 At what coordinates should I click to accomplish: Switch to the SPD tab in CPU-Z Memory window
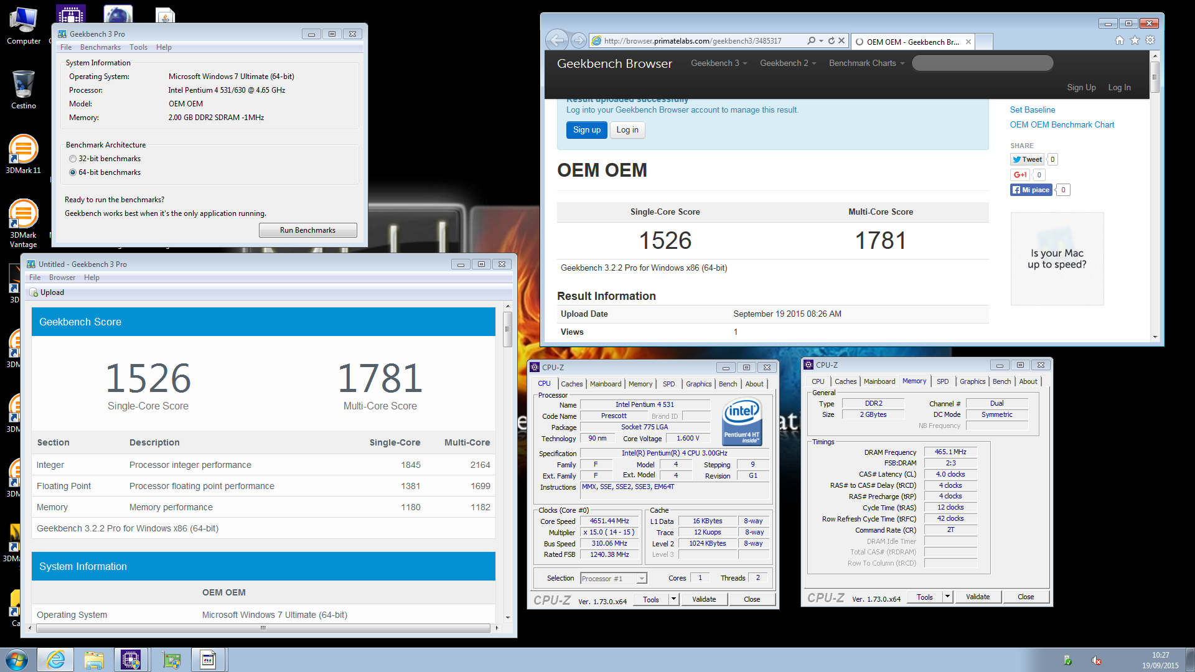click(x=943, y=381)
